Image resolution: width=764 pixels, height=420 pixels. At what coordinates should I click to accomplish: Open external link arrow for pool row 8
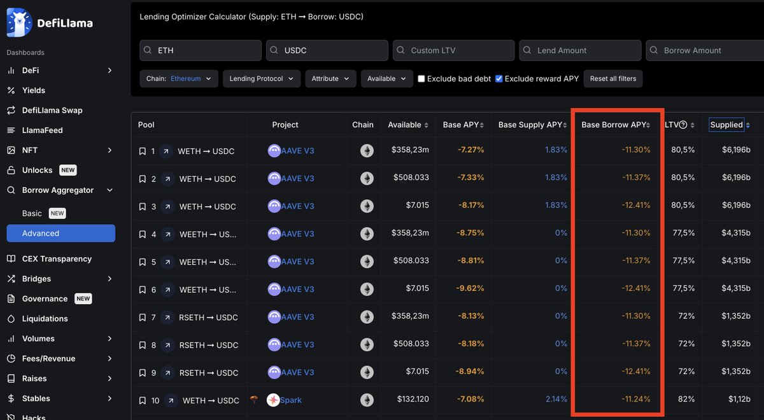tap(166, 345)
